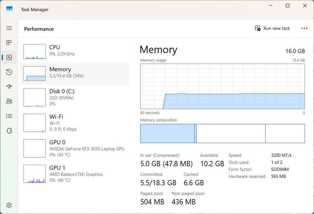This screenshot has width=314, height=214.
Task: Select the Performance page icon
Action: (x=9, y=57)
